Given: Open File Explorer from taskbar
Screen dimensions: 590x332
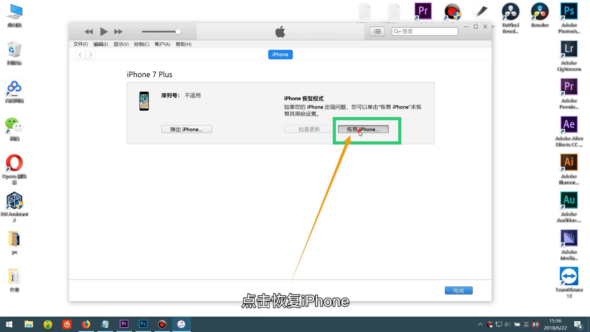Looking at the screenshot, I should coord(29,324).
